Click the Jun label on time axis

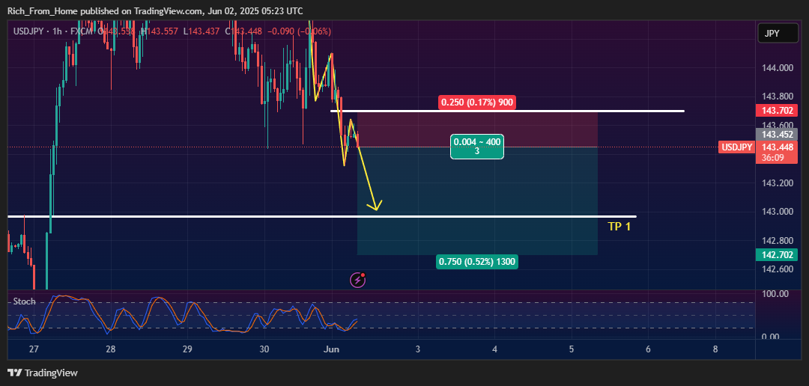[x=331, y=349]
